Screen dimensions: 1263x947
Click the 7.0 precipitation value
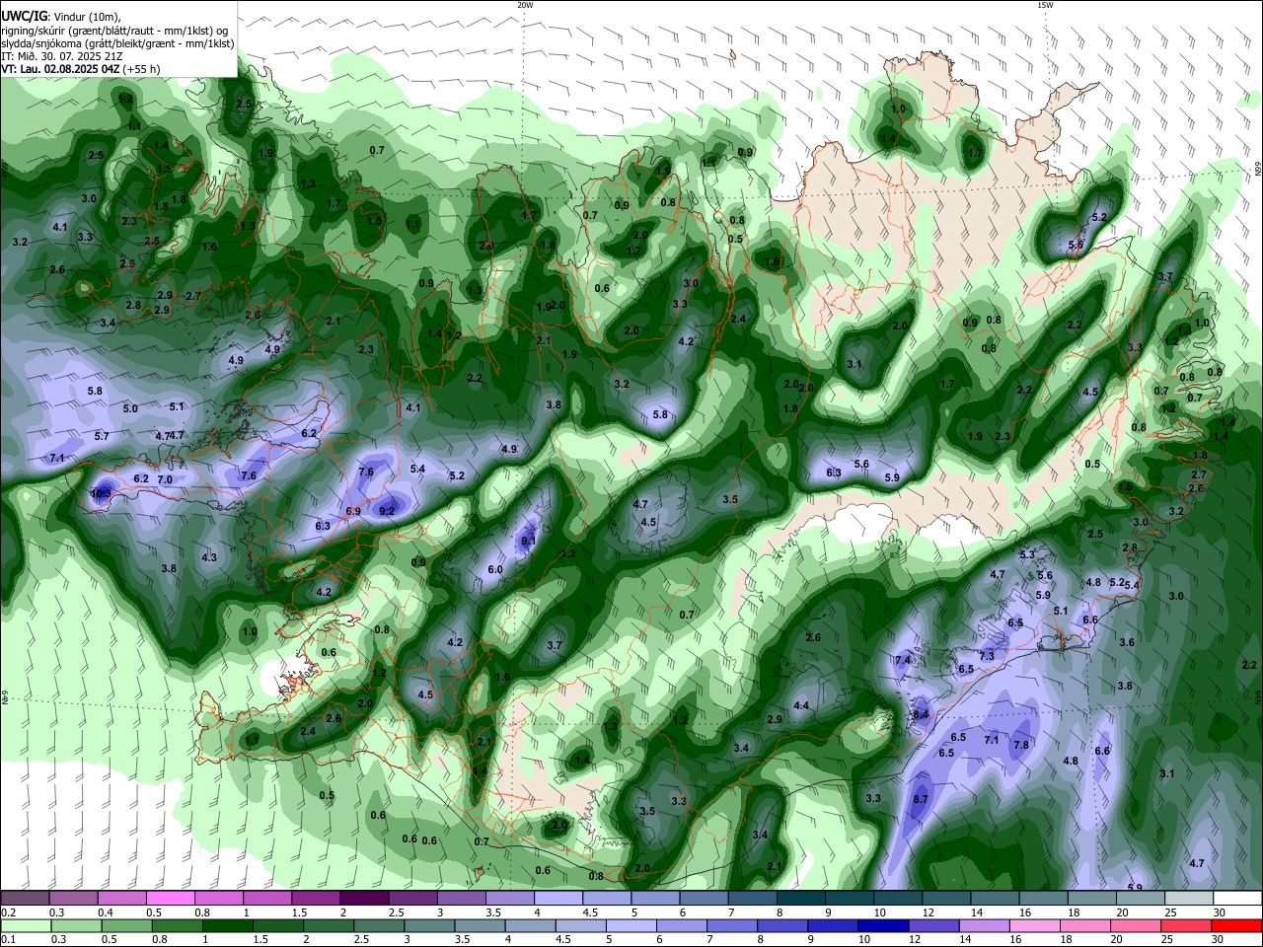[x=165, y=479]
